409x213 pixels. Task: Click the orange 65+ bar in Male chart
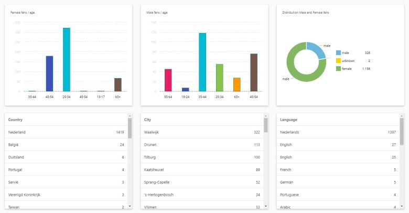pyautogui.click(x=237, y=84)
